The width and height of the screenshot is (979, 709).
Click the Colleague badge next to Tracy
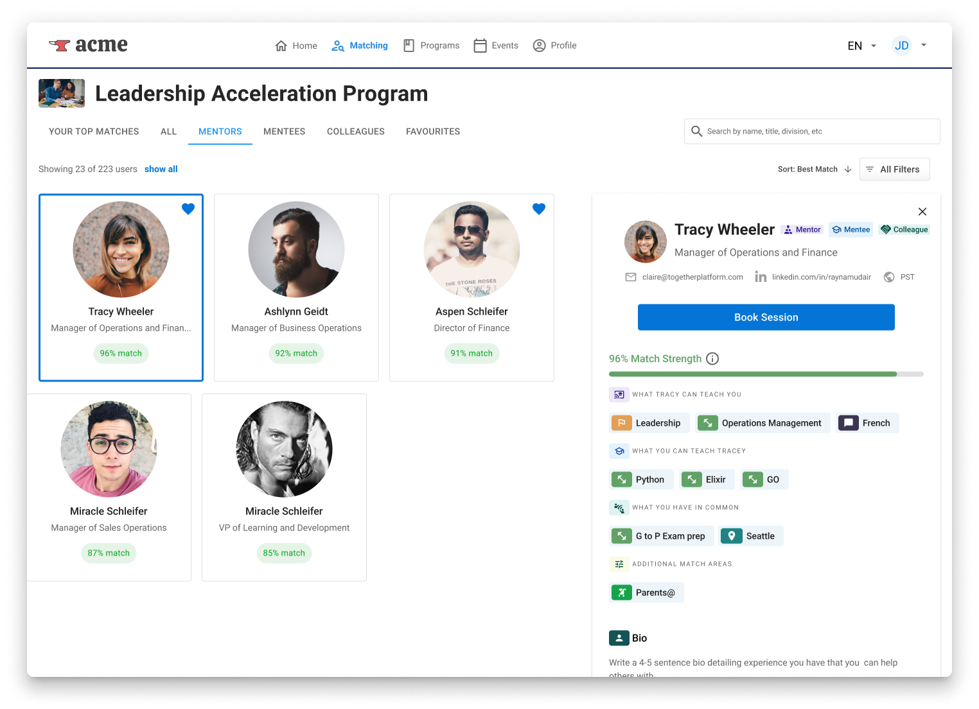(904, 229)
